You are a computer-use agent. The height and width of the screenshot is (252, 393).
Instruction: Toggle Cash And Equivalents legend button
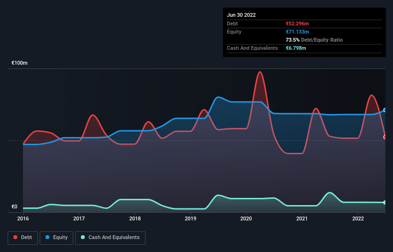click(x=110, y=238)
